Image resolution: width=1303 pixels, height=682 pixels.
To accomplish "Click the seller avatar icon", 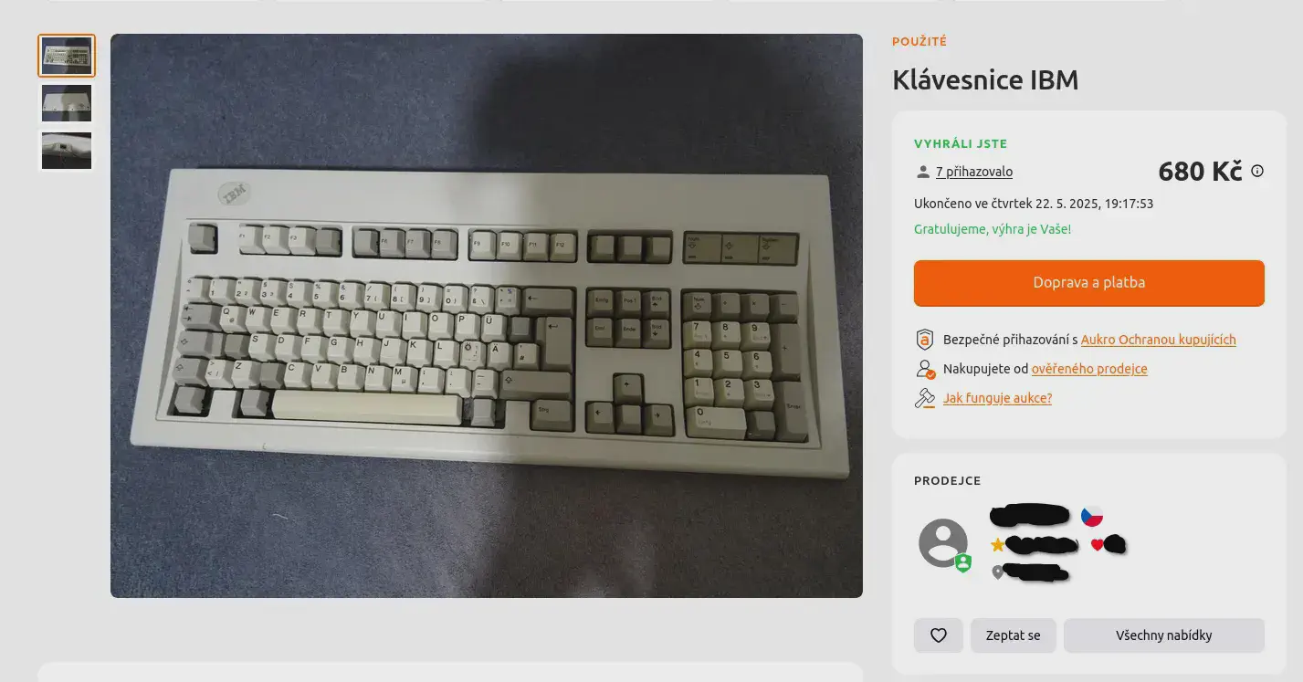I will tap(942, 543).
